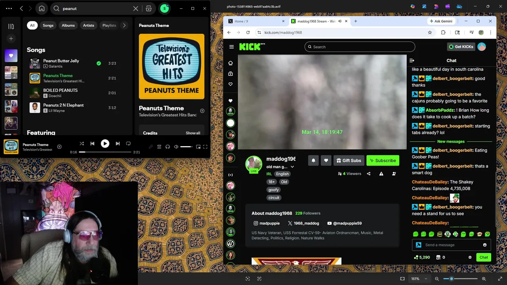Open a new Chrome tab
Image resolution: width=507 pixels, height=285 pixels.
click(x=356, y=21)
